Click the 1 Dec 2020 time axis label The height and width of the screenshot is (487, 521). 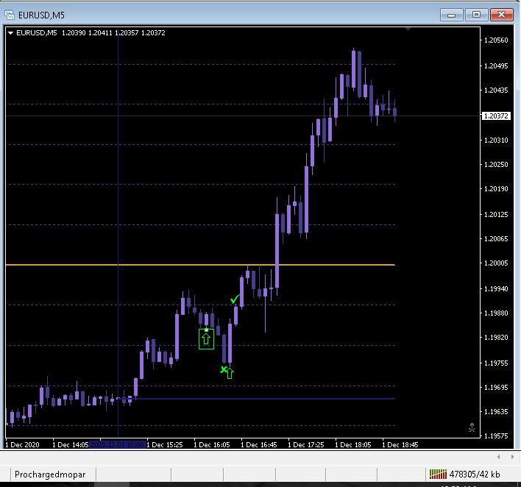[x=23, y=444]
